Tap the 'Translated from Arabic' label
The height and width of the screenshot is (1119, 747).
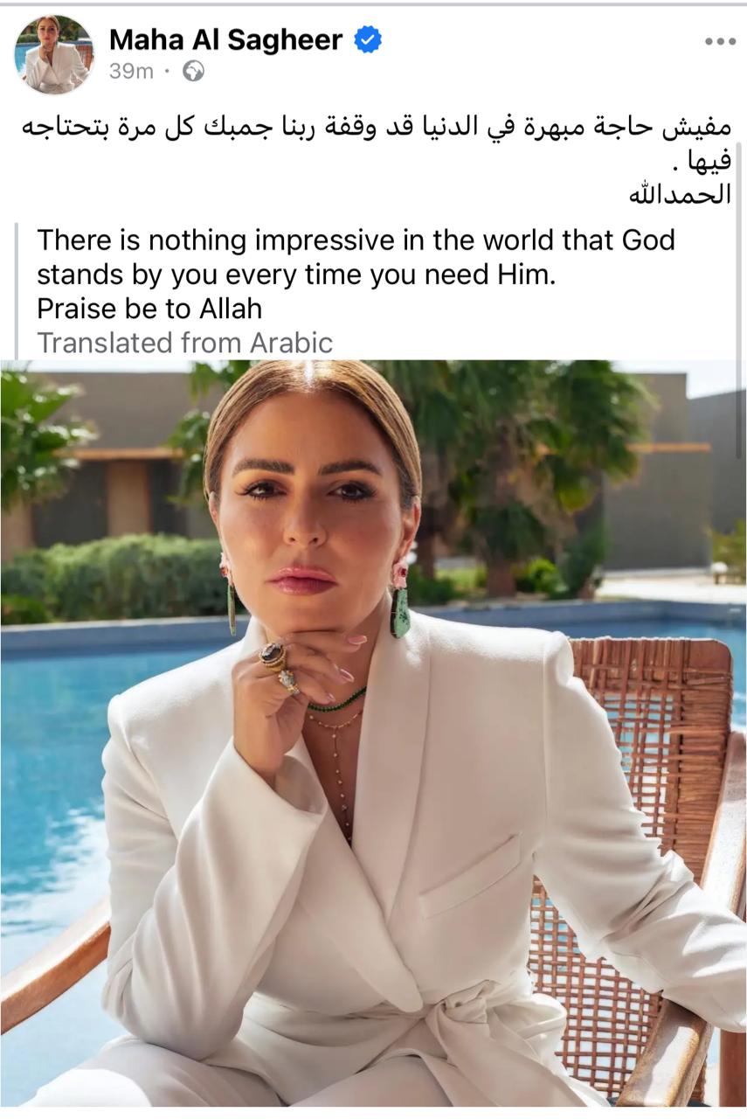pos(185,343)
